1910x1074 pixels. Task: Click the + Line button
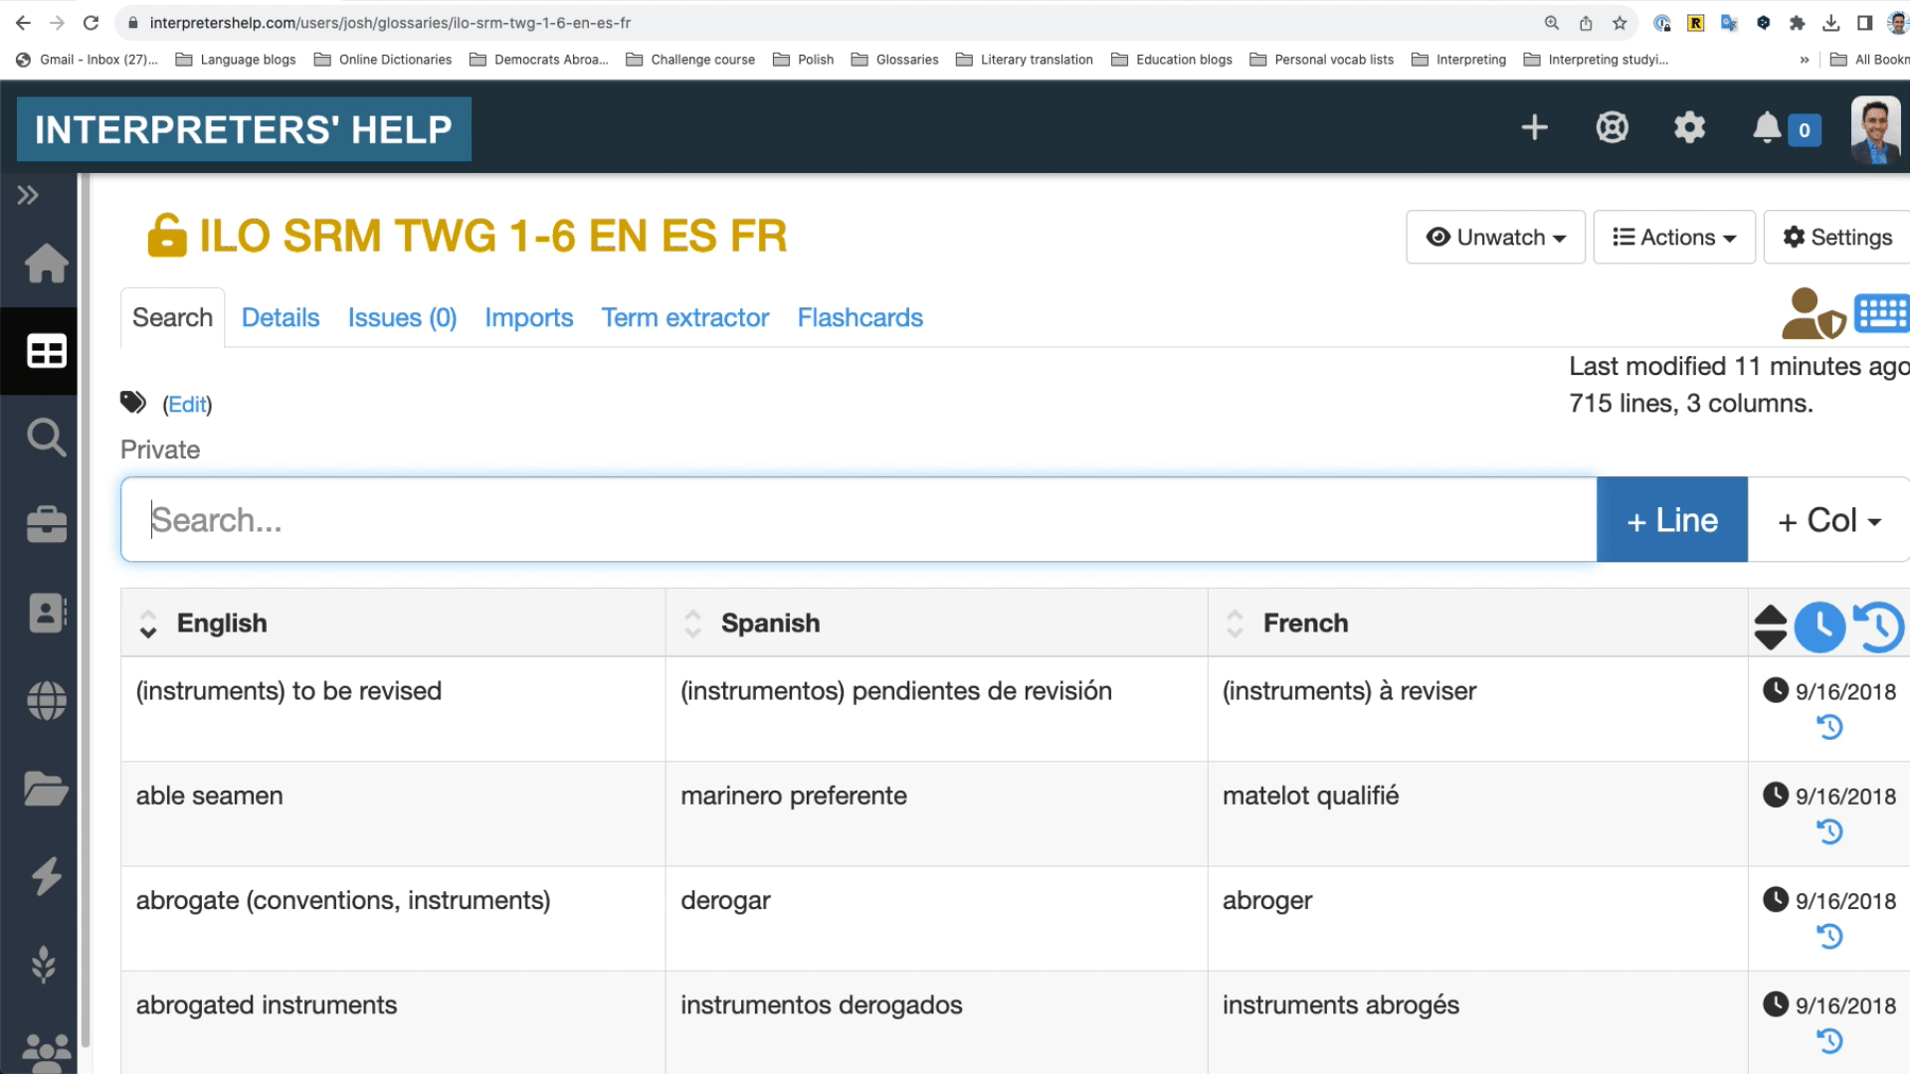point(1672,519)
